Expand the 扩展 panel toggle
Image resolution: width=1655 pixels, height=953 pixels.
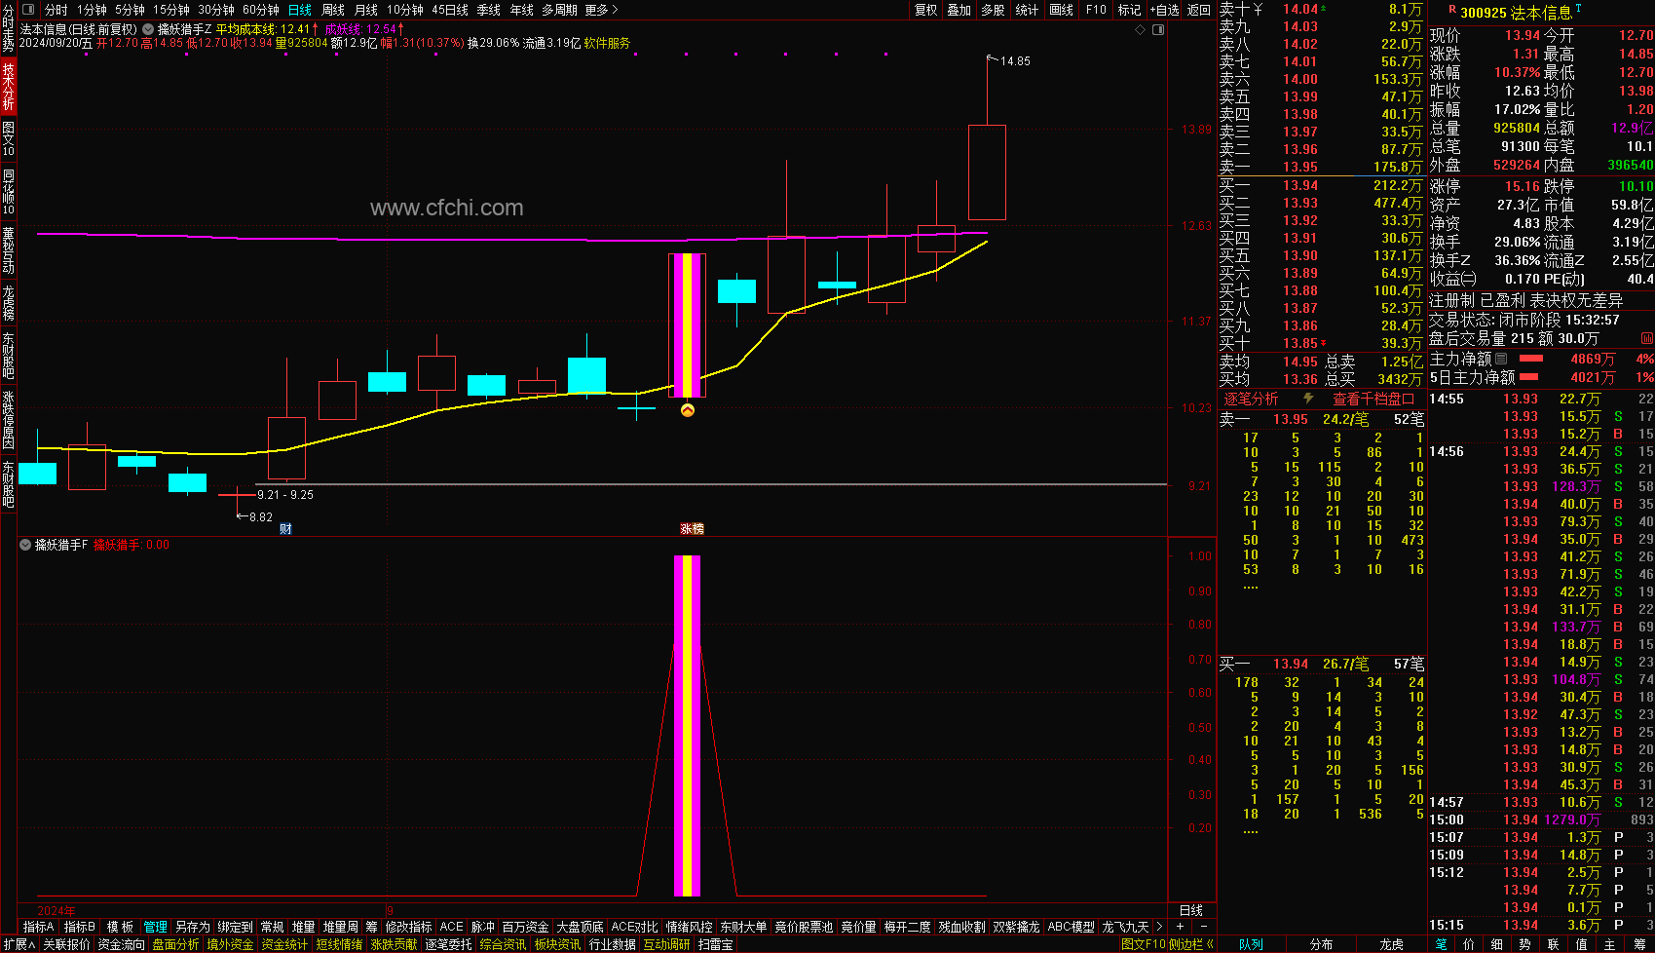click(x=19, y=944)
